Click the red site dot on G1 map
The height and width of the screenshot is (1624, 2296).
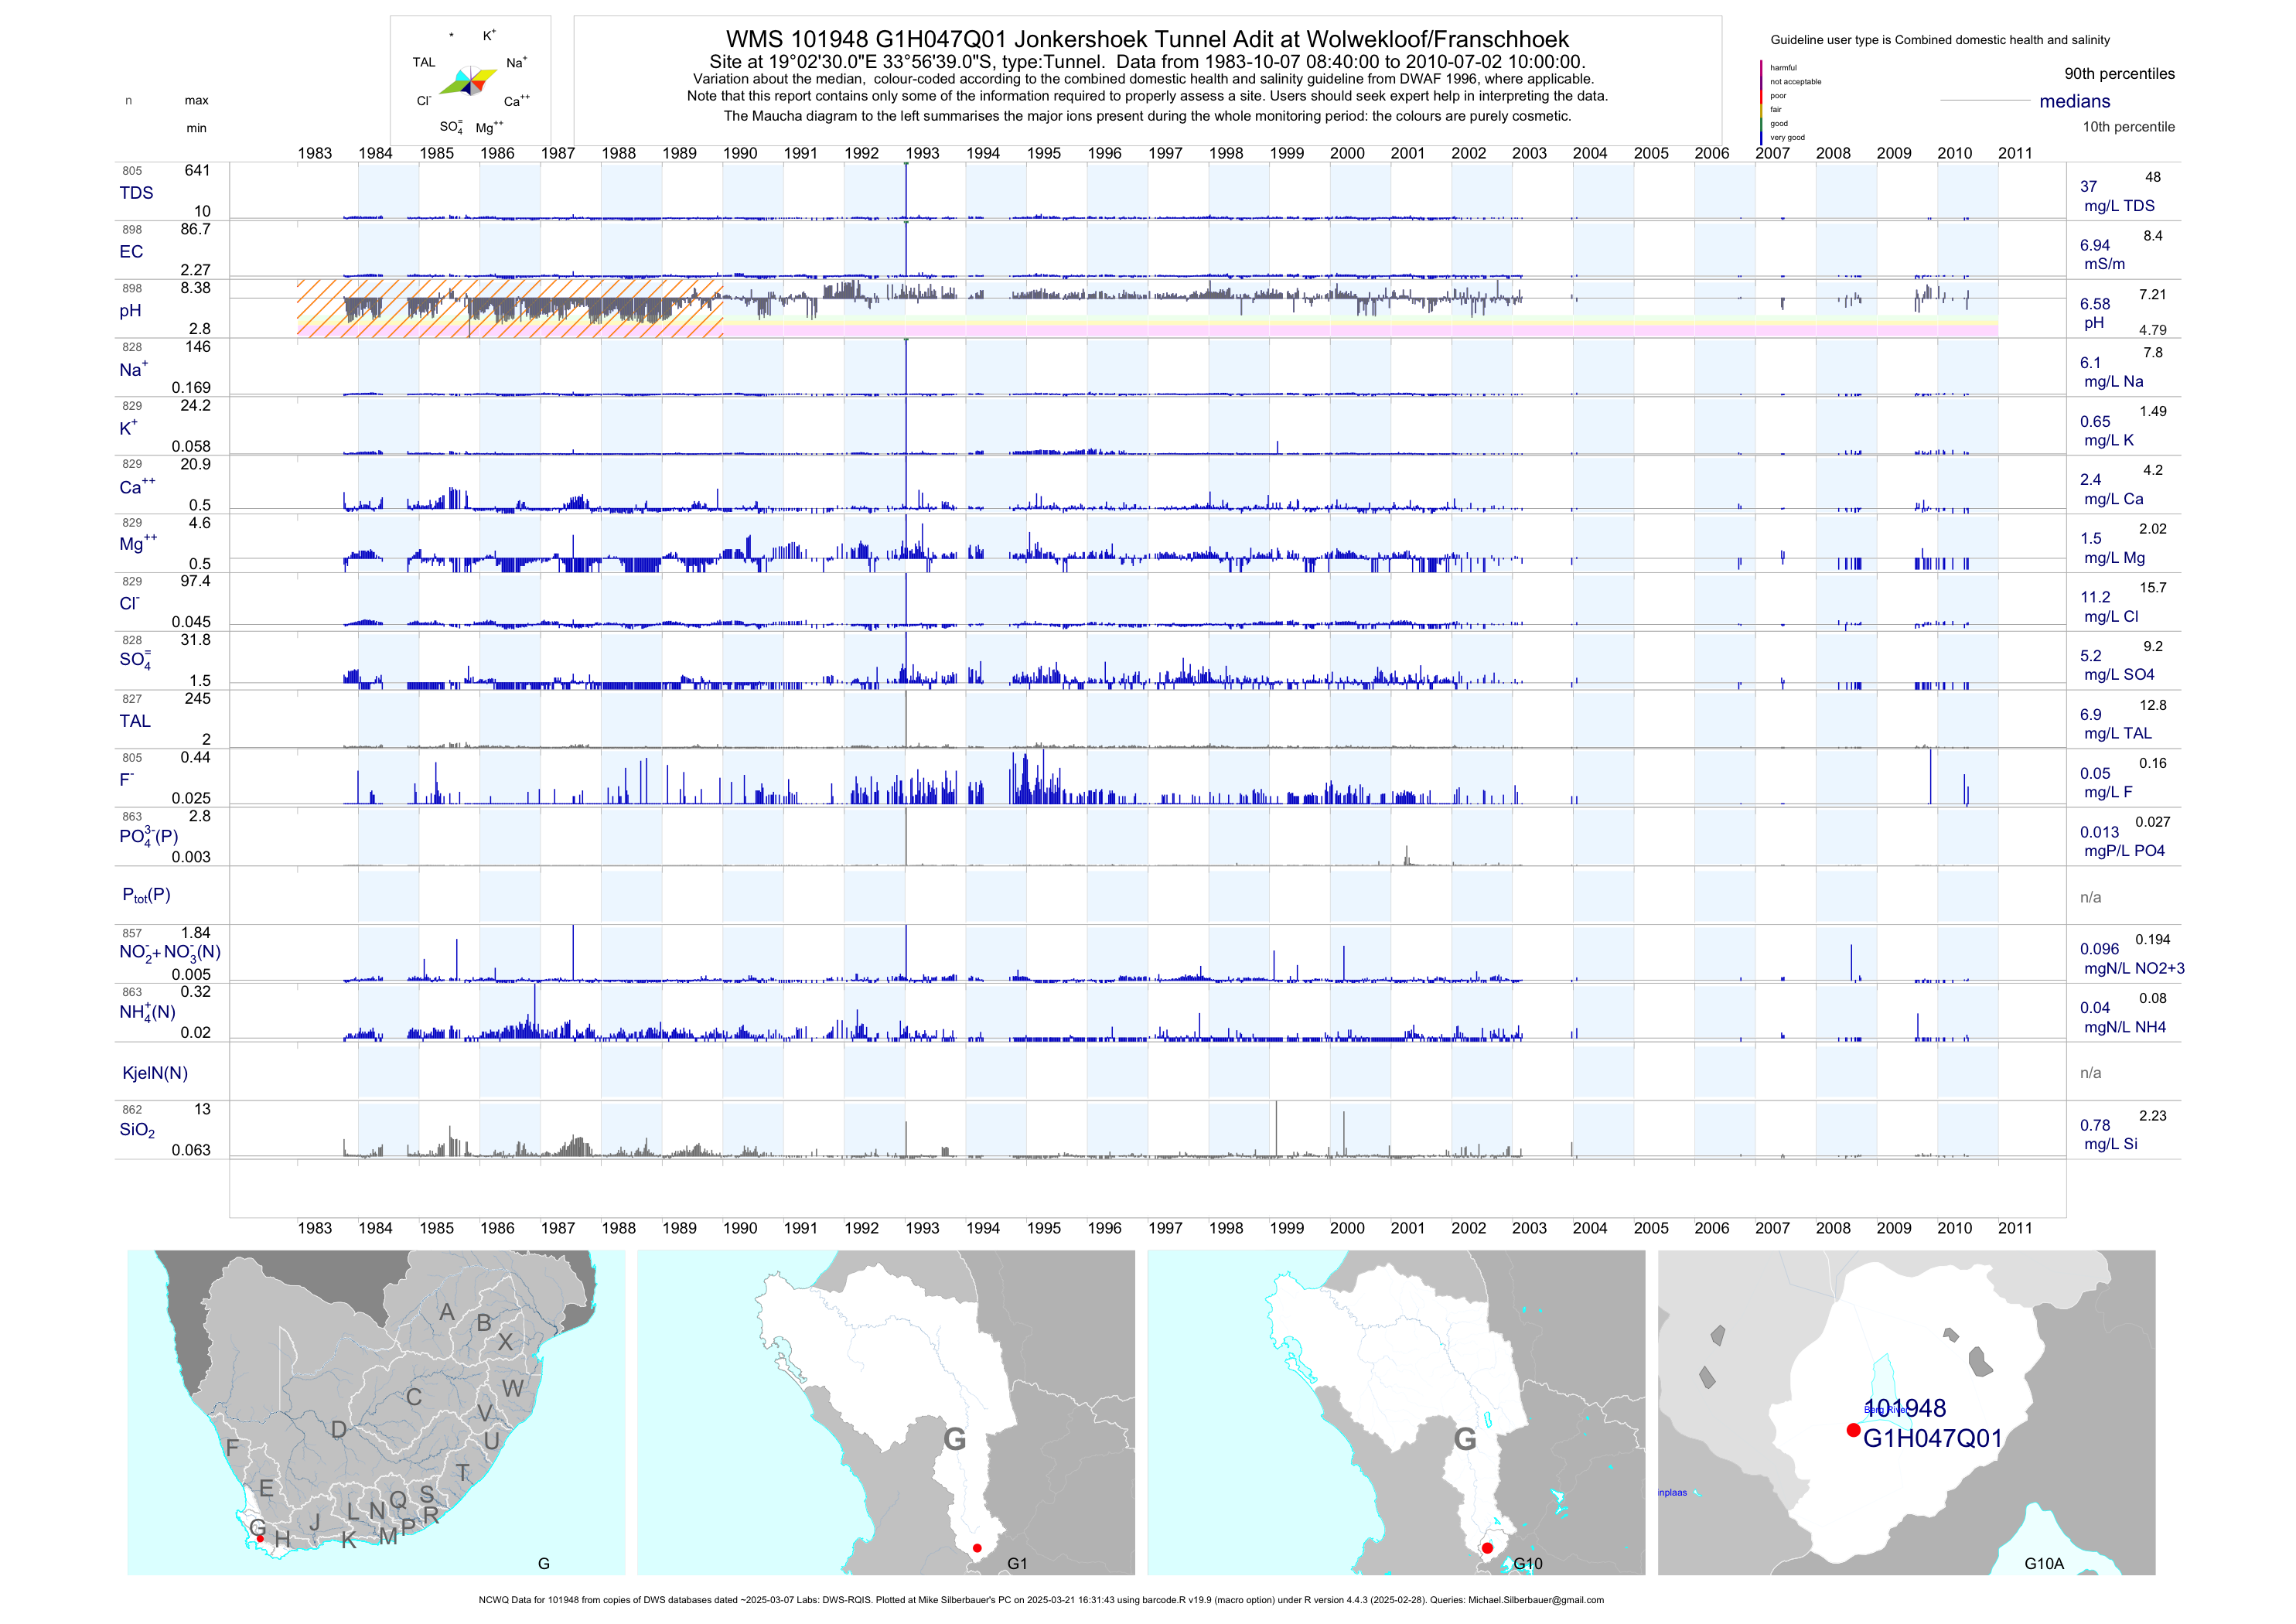coord(977,1548)
